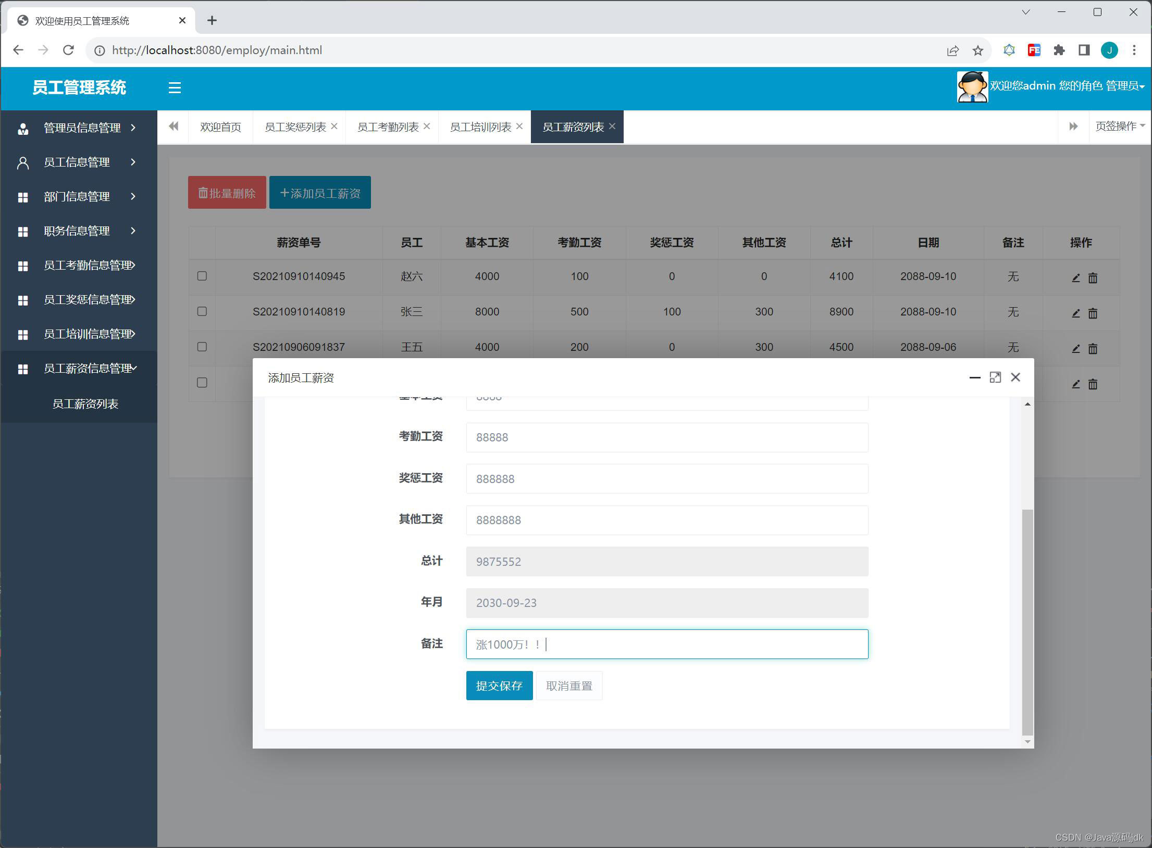Viewport: 1152px width, 848px height.
Task: Close the 员工奖惩列表 tab
Action: point(335,126)
